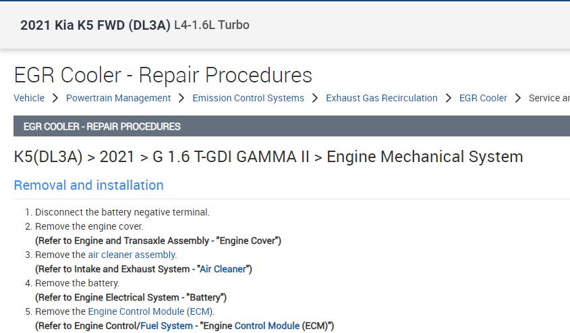
Task: Open the 'Fuel System' reference link
Action: click(x=167, y=326)
